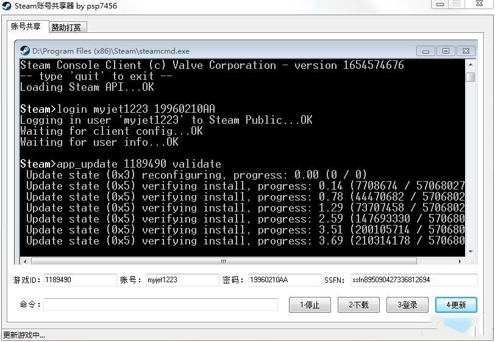Close the Steam账号共享器 main window
Image resolution: width=495 pixels, height=342 pixels.
(x=480, y=4)
